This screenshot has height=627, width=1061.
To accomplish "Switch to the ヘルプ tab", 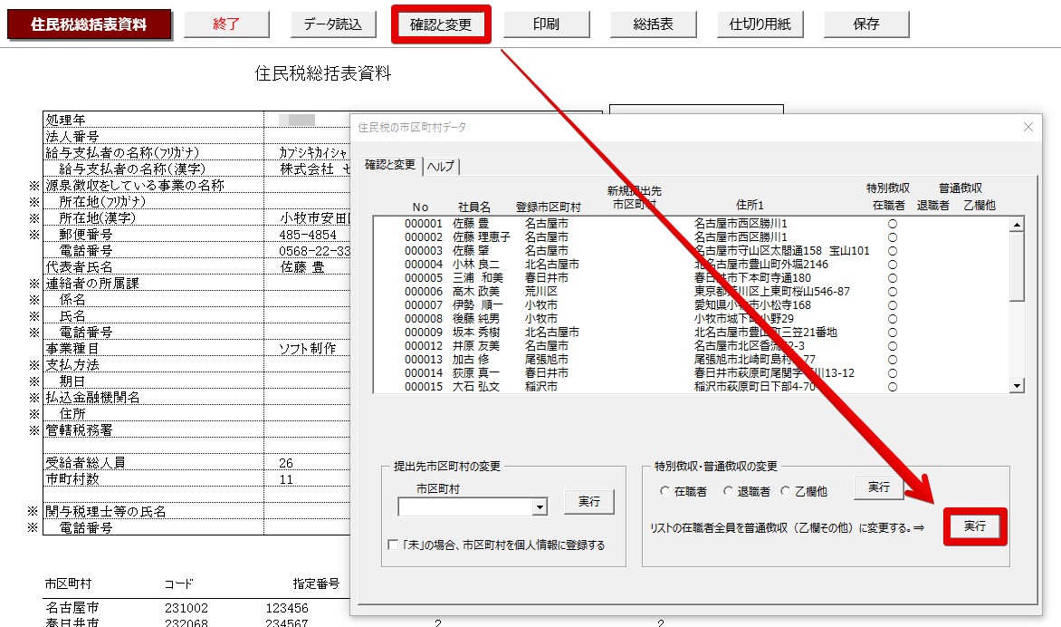I will pyautogui.click(x=441, y=166).
